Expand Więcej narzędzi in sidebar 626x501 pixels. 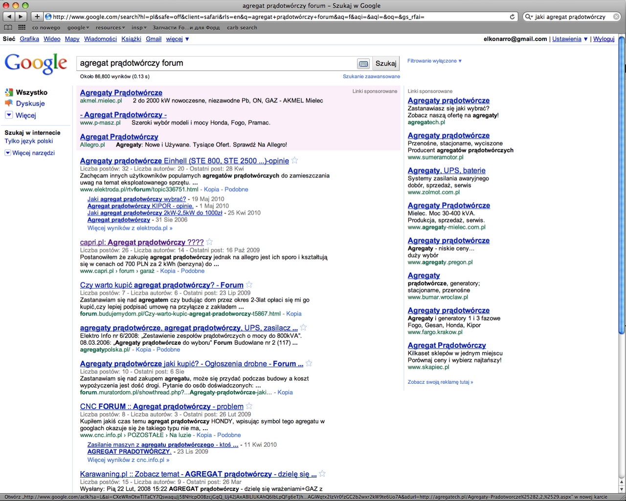(33, 153)
